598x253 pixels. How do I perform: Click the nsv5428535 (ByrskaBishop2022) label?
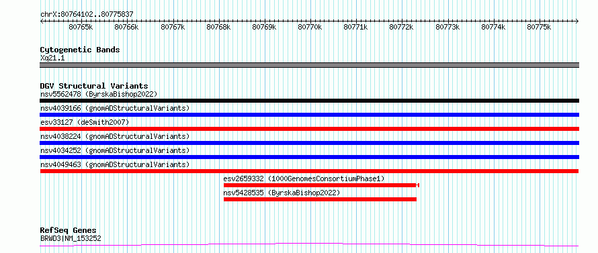(282, 193)
